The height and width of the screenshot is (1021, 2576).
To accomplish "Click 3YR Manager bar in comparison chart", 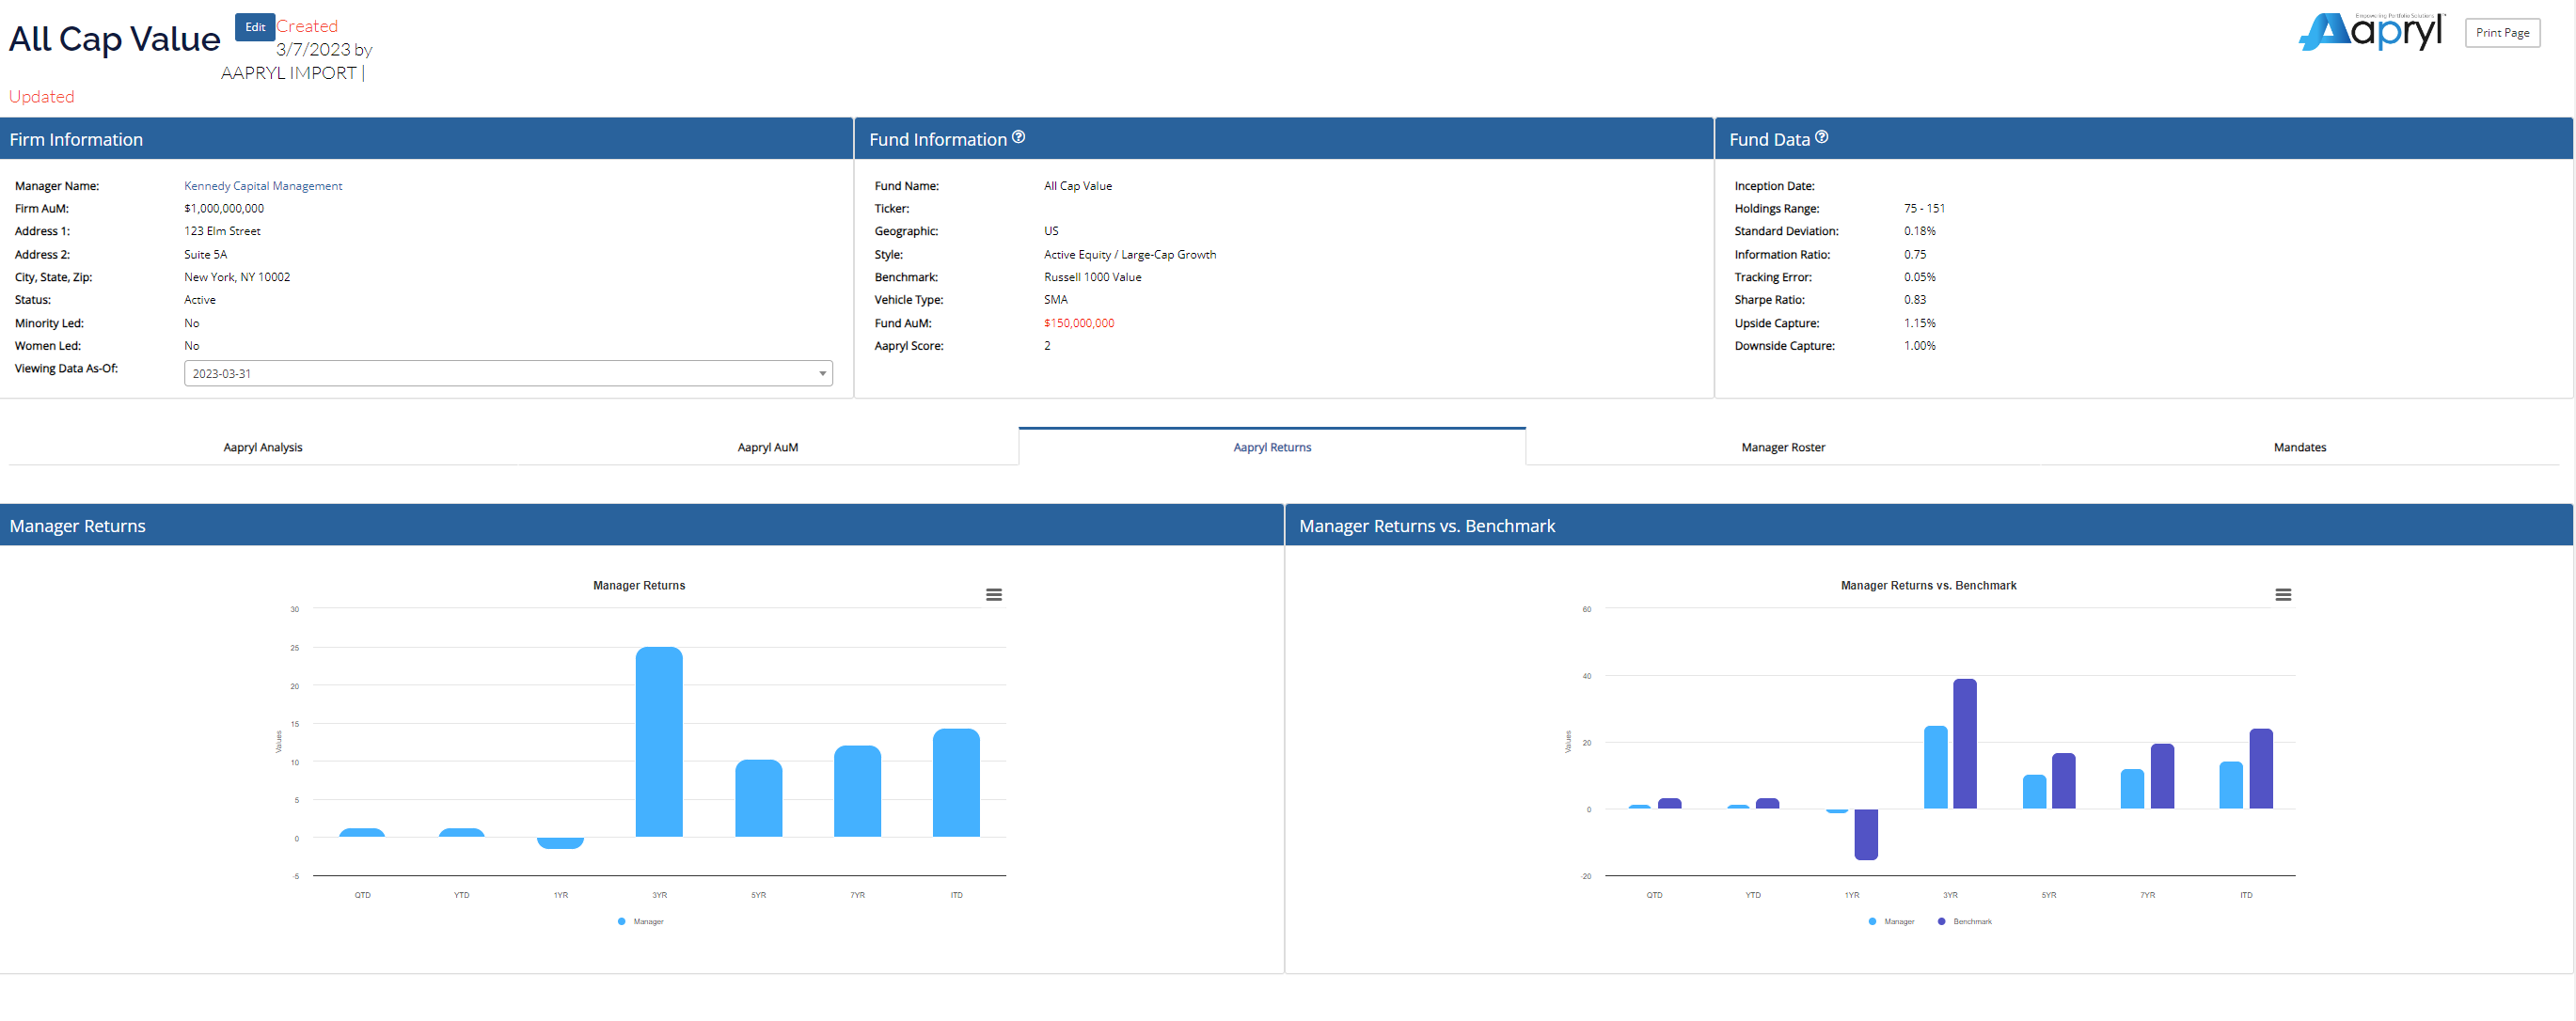I will click(x=1936, y=767).
